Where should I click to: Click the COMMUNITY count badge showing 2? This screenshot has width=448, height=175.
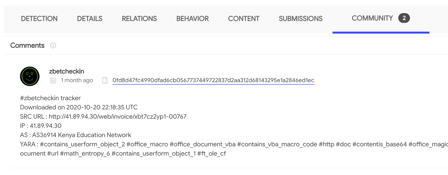coord(404,18)
